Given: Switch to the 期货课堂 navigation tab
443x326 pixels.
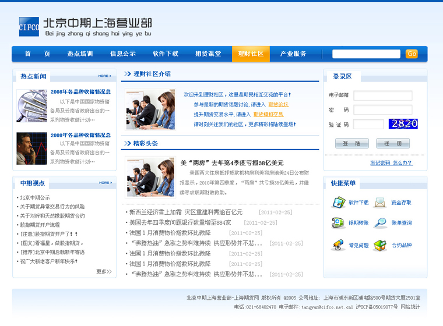Looking at the screenshot, I should [208, 54].
